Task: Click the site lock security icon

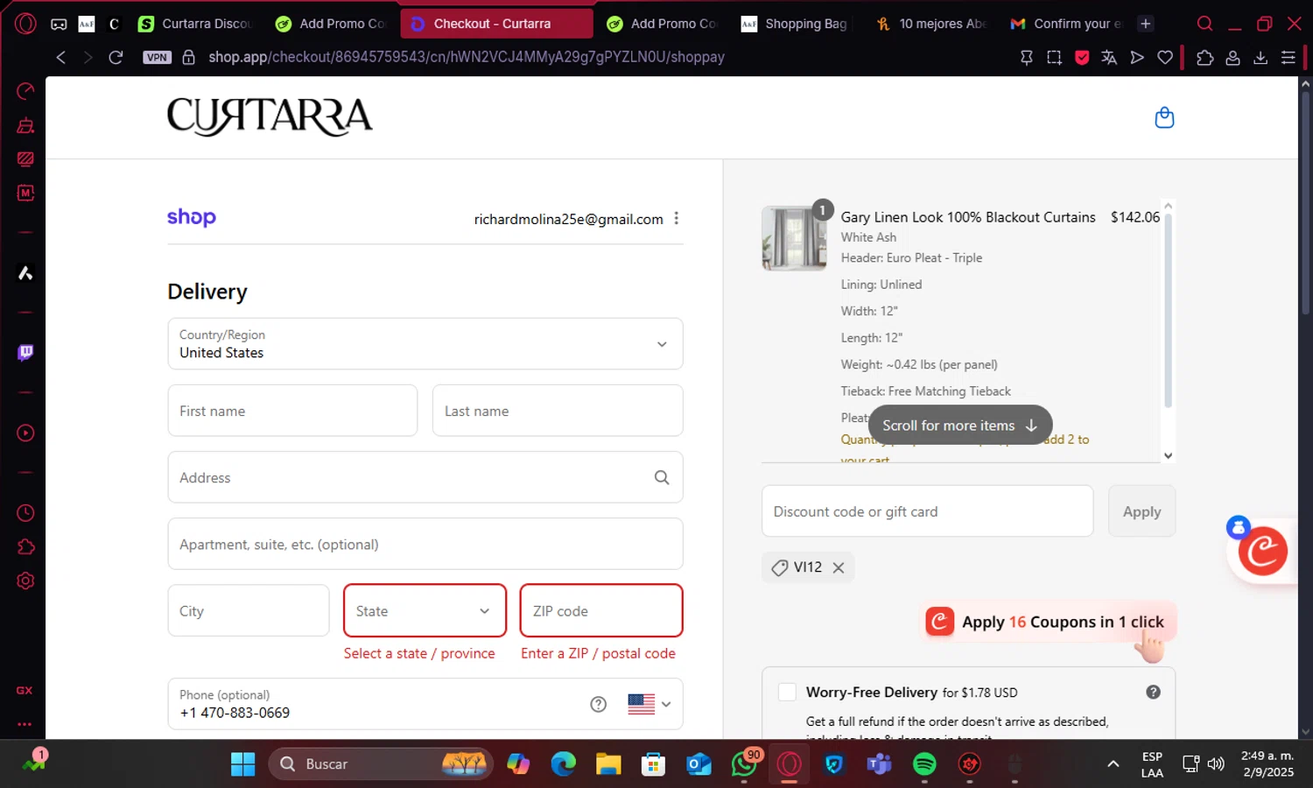Action: 188,57
